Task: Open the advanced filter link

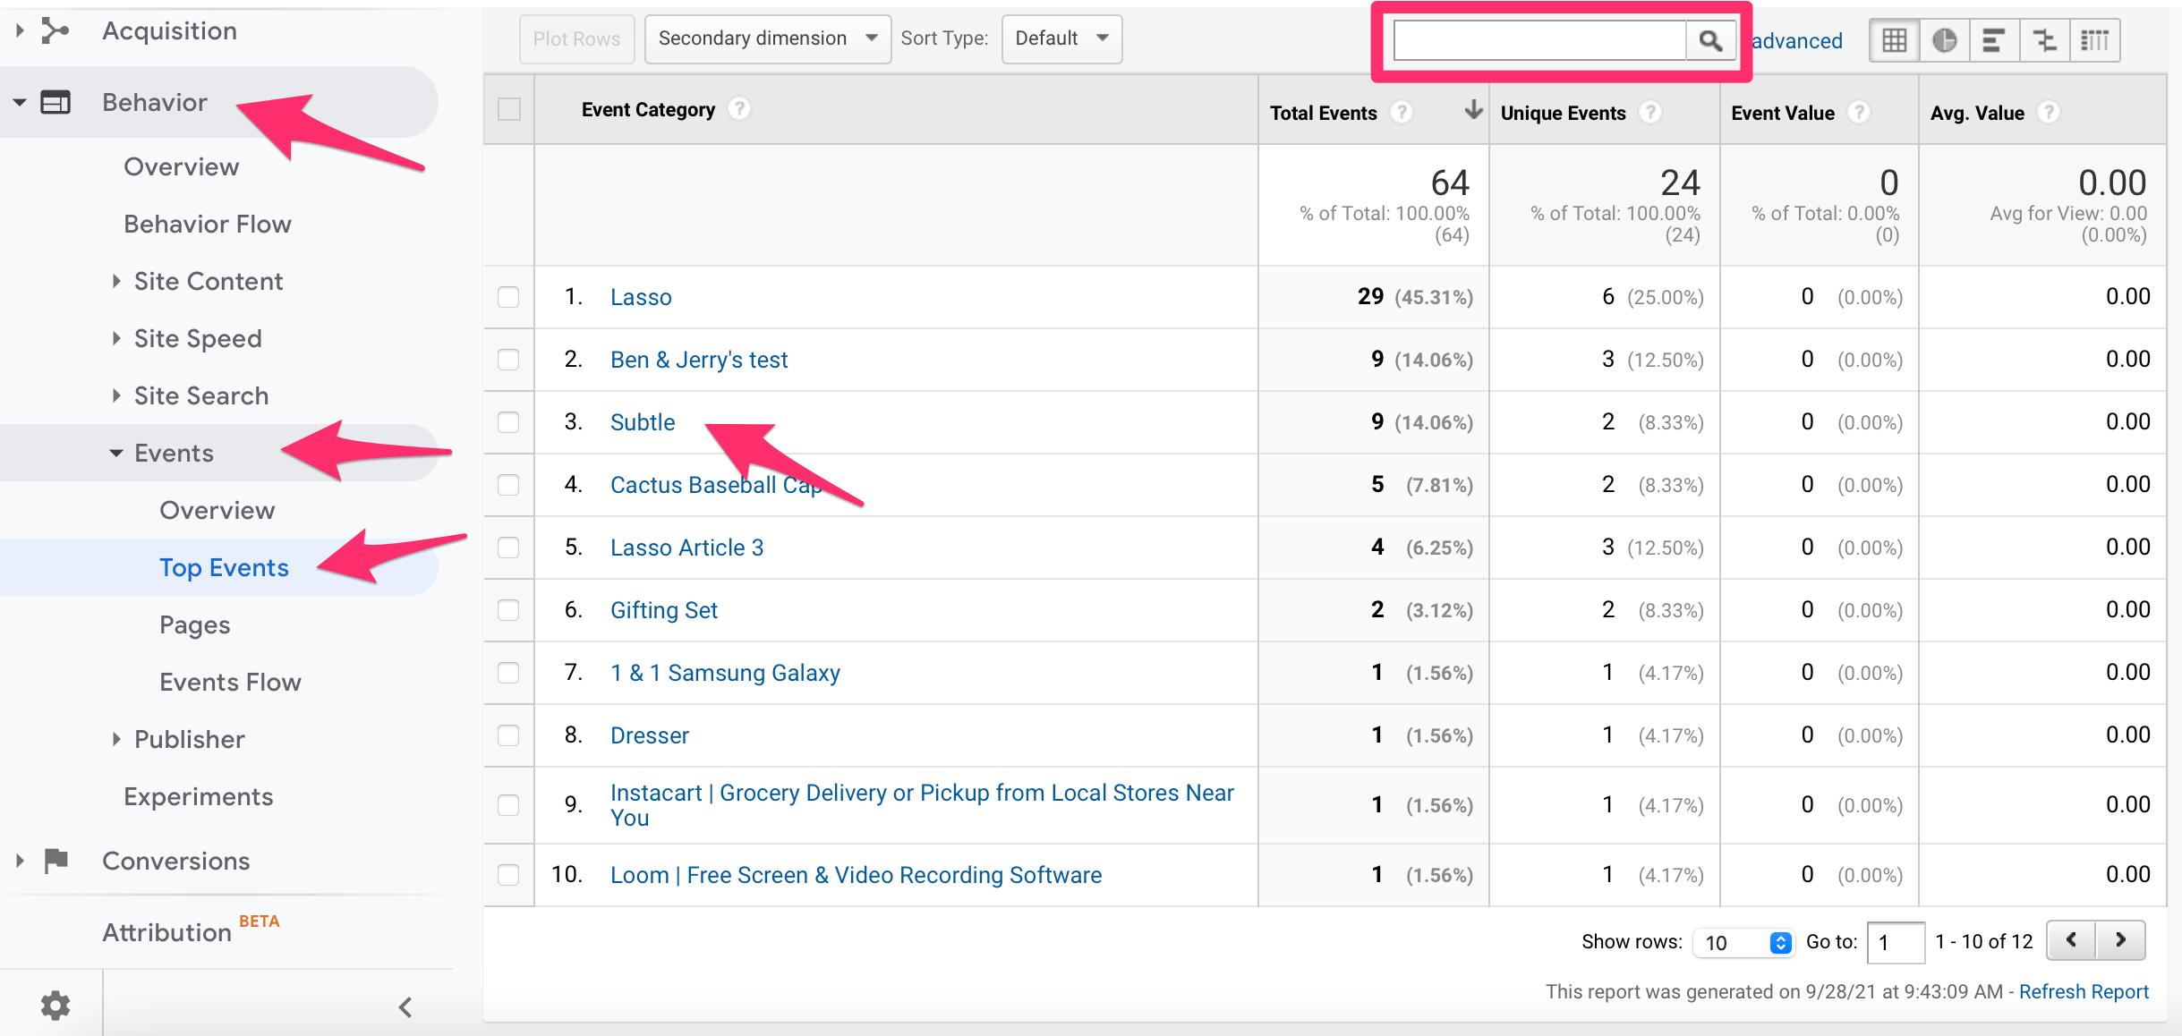Action: coord(1797,40)
